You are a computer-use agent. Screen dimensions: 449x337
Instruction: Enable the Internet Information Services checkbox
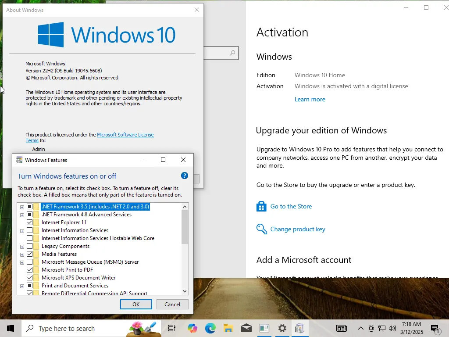[29, 230]
